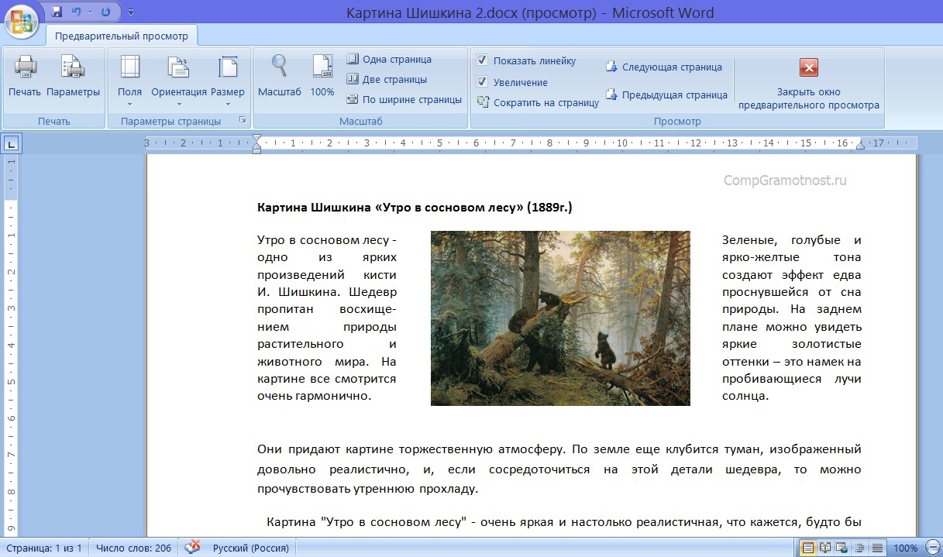Viewport: 943px width, 557px height.
Task: Select the Предварительный просмотр tab
Action: coord(122,36)
